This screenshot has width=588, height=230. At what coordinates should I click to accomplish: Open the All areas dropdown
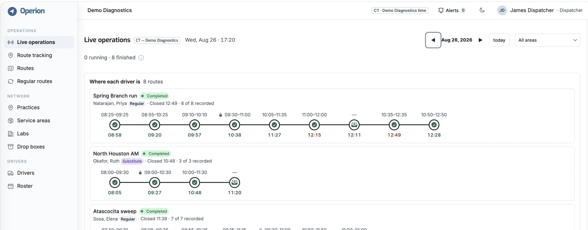(x=547, y=40)
